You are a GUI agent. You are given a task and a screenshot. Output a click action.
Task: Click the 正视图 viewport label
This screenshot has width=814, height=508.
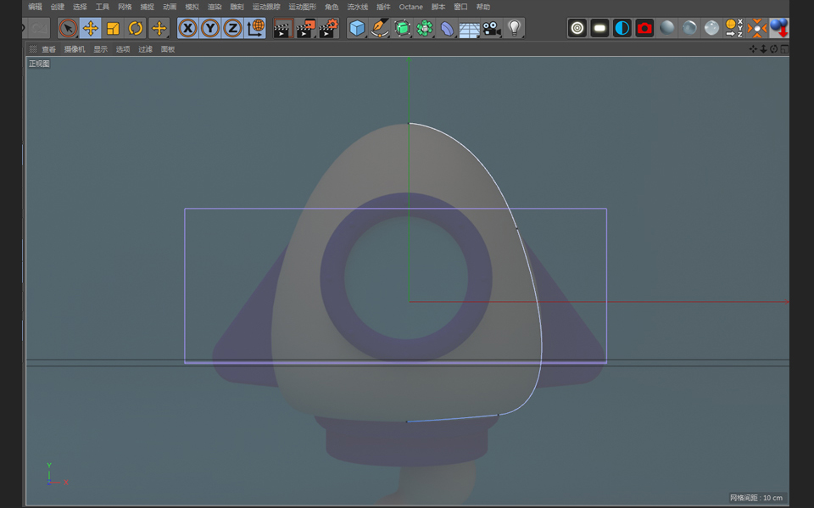(39, 64)
